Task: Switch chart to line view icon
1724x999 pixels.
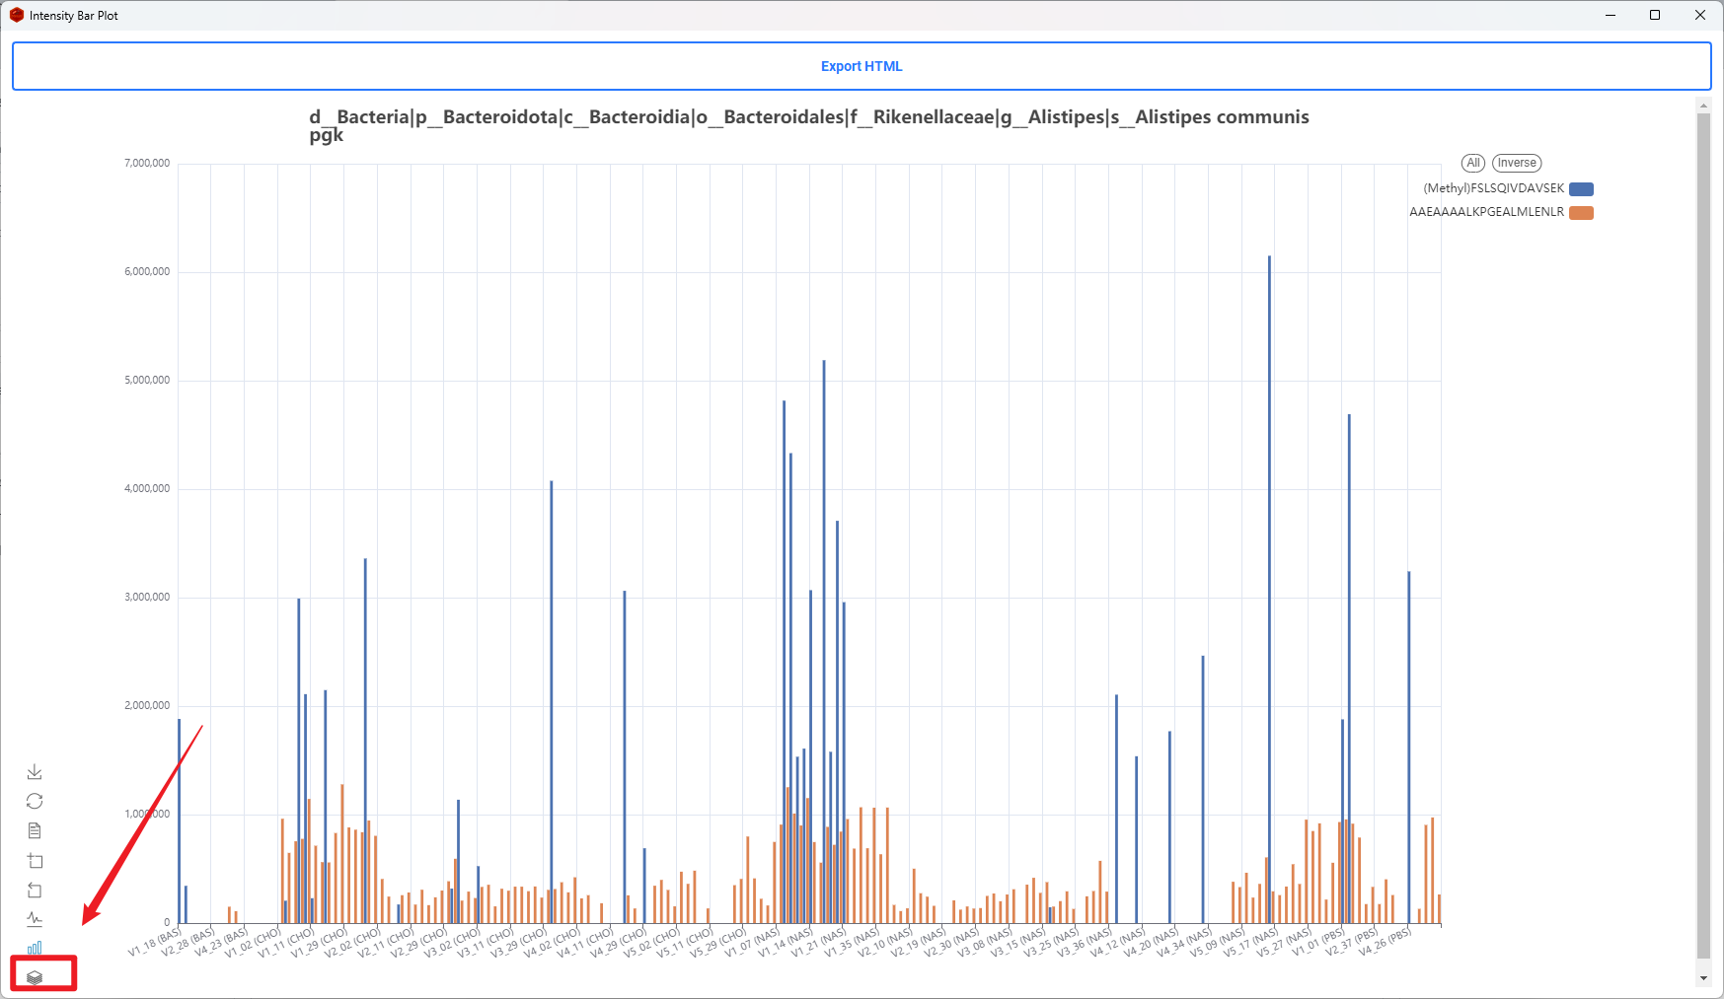Action: coord(35,919)
